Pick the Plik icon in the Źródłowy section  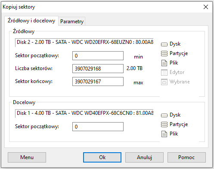(164, 63)
